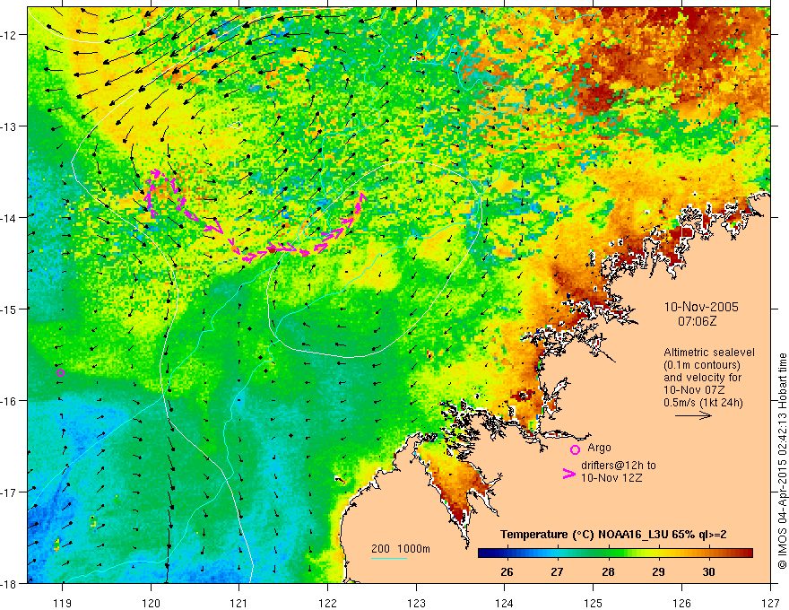Click the Argo float marker near 119°E on the map
The width and height of the screenshot is (789, 610).
pyautogui.click(x=60, y=372)
